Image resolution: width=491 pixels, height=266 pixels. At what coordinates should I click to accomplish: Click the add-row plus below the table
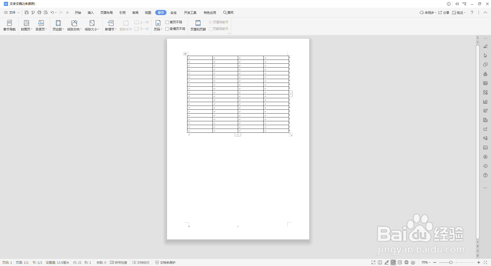[x=238, y=135]
